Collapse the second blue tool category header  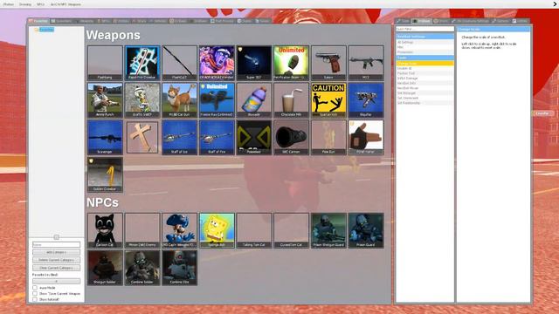pos(425,58)
